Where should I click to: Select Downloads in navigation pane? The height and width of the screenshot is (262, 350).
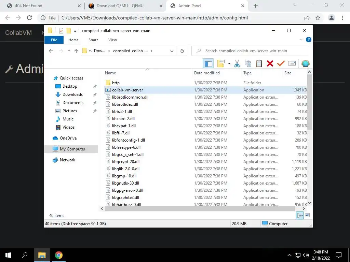coord(72,94)
